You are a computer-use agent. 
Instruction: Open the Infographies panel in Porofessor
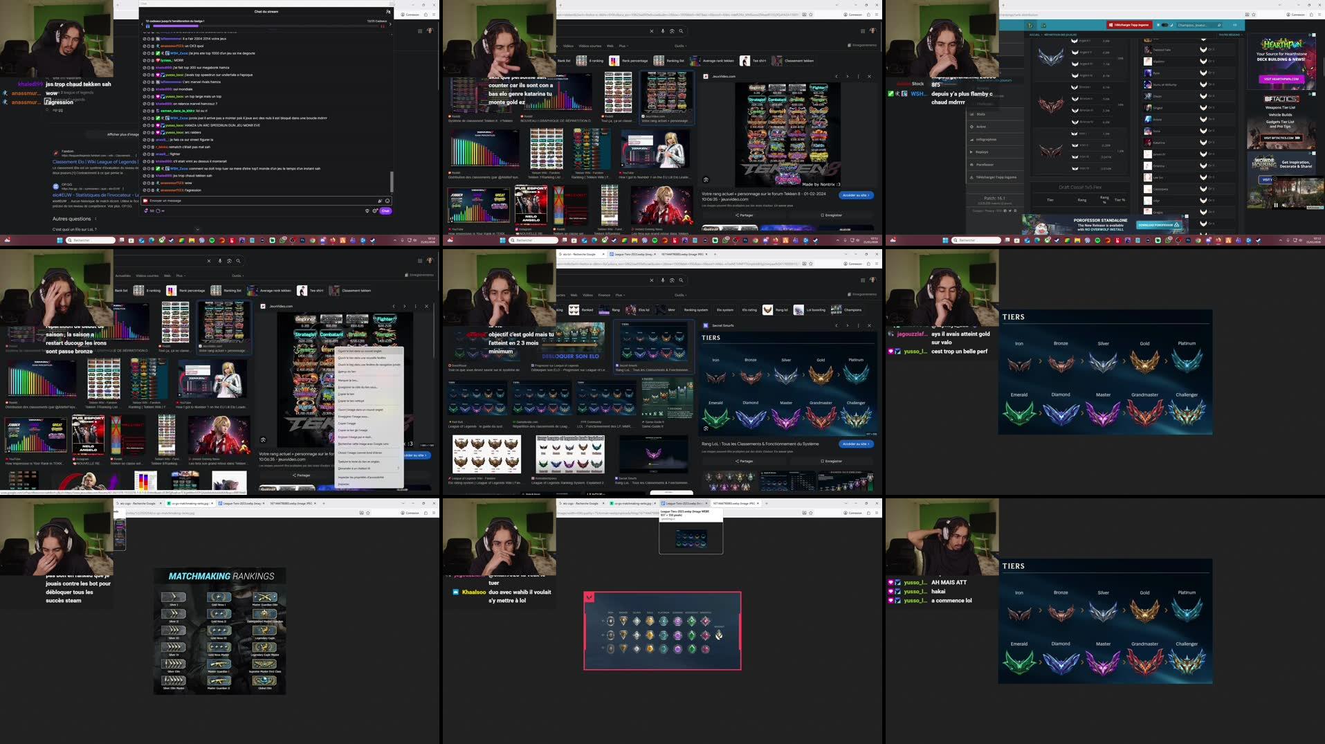tap(986, 139)
